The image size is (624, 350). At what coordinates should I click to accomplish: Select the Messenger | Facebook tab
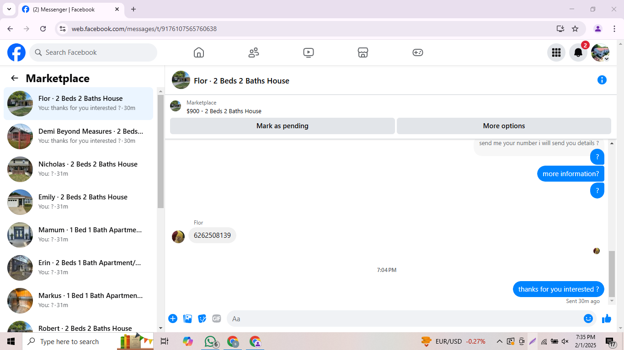click(x=71, y=9)
